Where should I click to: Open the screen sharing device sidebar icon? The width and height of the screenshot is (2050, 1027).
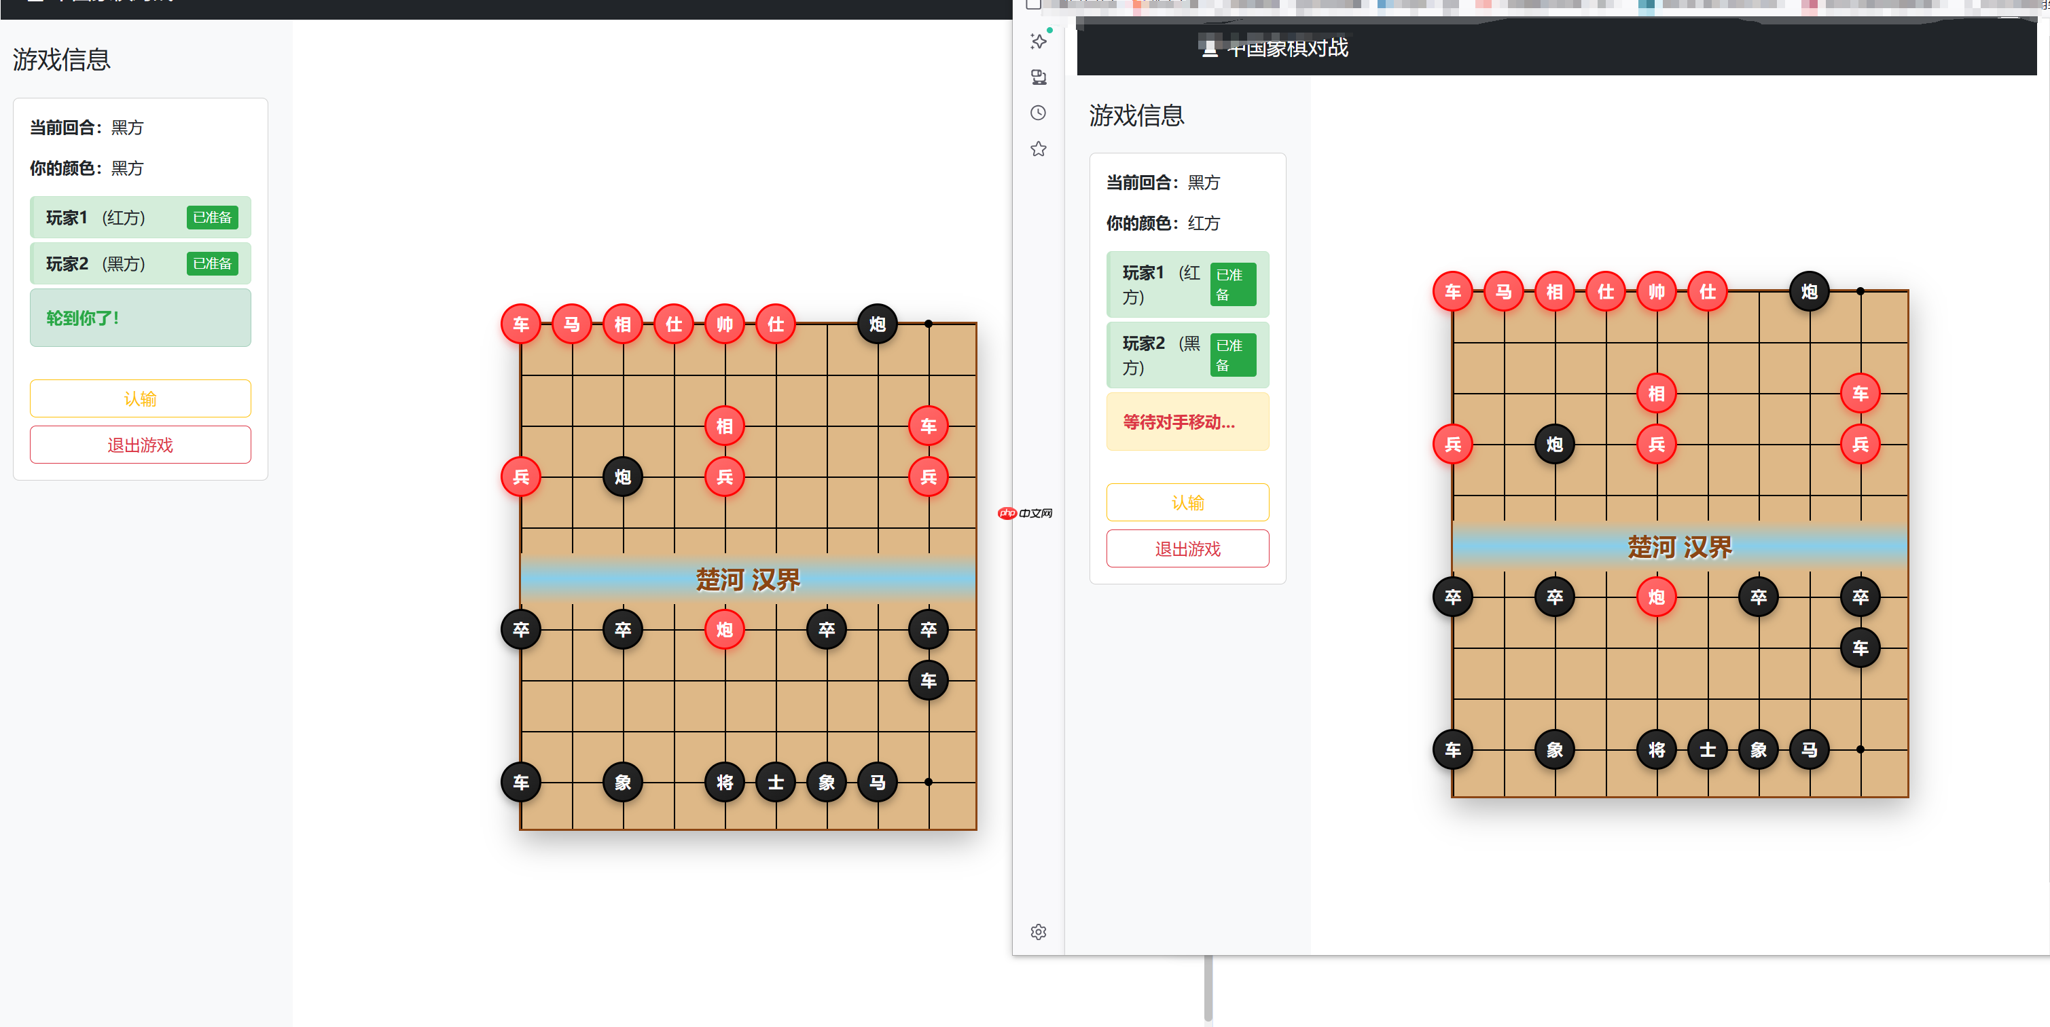point(1038,77)
